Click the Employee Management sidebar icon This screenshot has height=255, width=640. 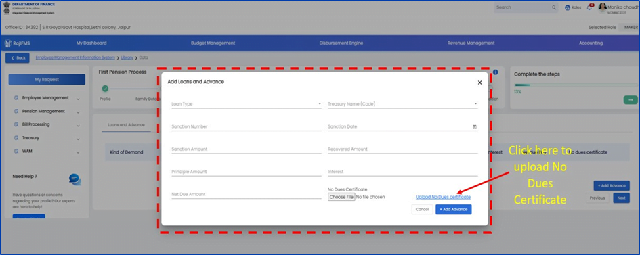(x=16, y=98)
